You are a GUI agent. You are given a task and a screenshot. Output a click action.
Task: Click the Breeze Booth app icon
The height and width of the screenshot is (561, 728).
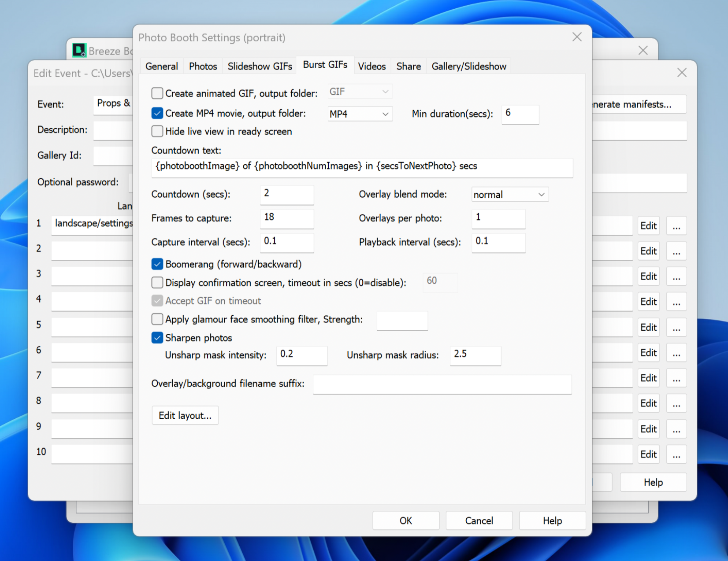pyautogui.click(x=79, y=51)
